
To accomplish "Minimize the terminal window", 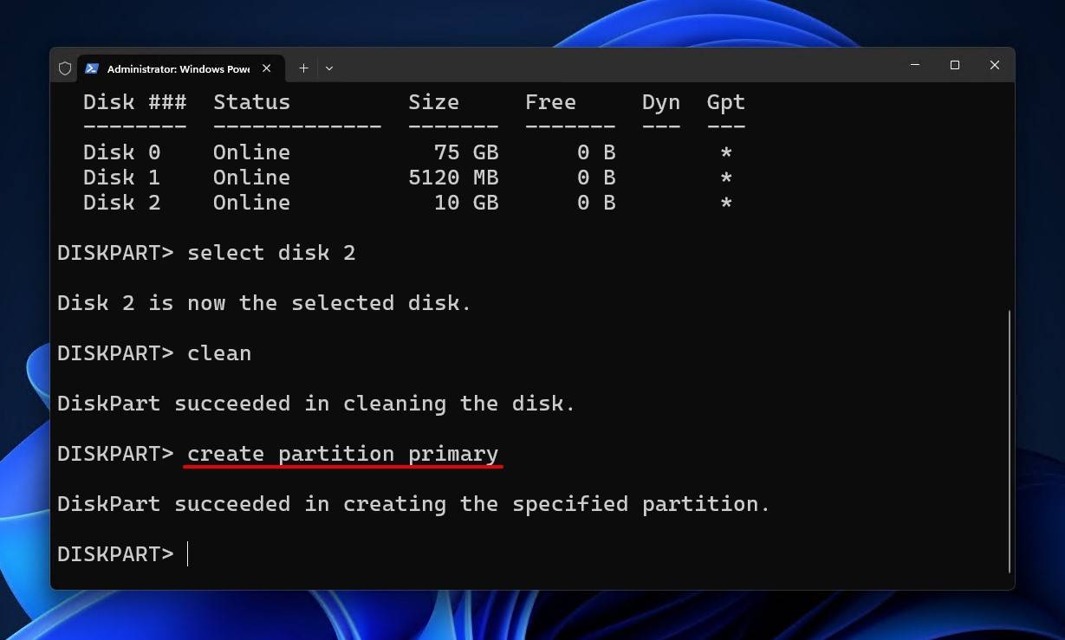I will 915,66.
